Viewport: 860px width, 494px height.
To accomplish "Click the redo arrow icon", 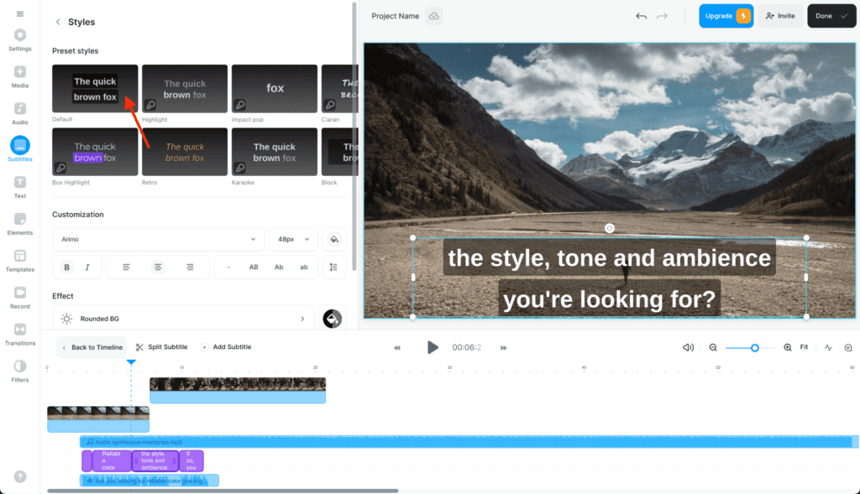I will click(x=662, y=16).
